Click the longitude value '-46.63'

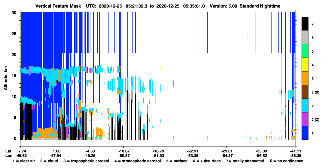[x=21, y=156]
